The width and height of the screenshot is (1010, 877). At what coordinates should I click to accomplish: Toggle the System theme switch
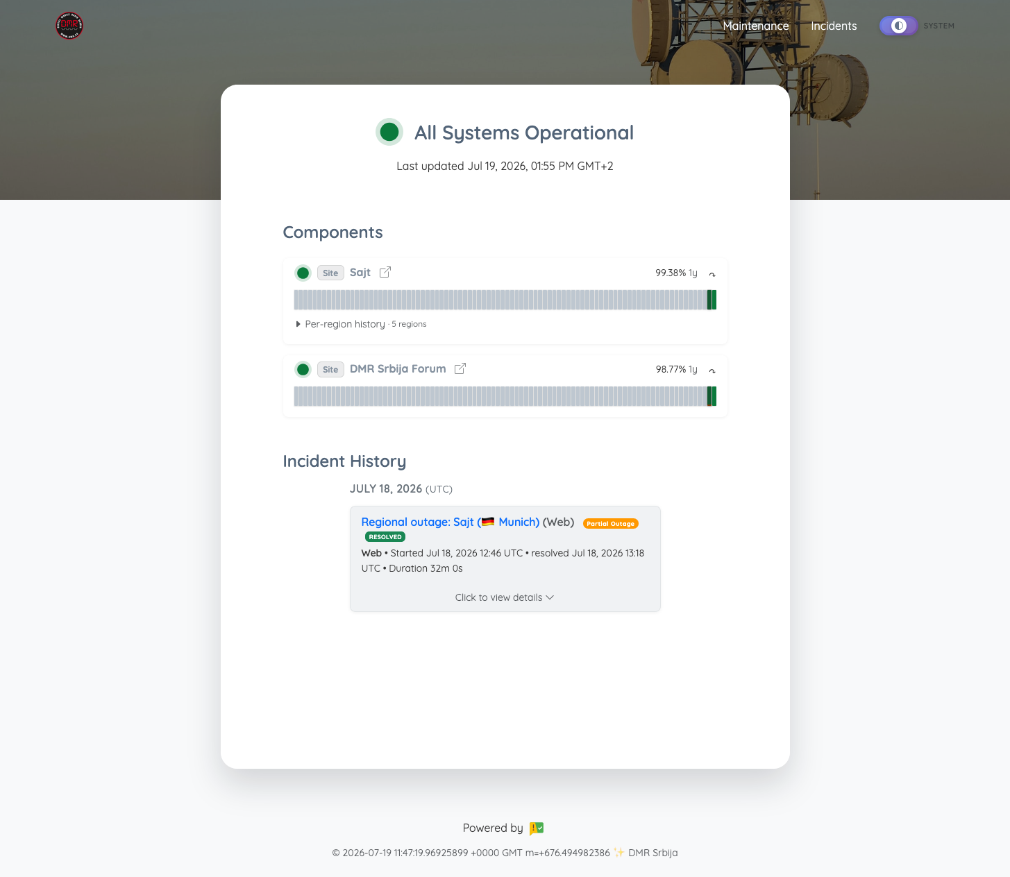pos(898,26)
